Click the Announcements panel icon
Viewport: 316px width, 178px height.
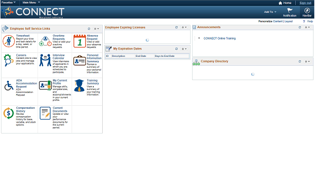click(194, 27)
